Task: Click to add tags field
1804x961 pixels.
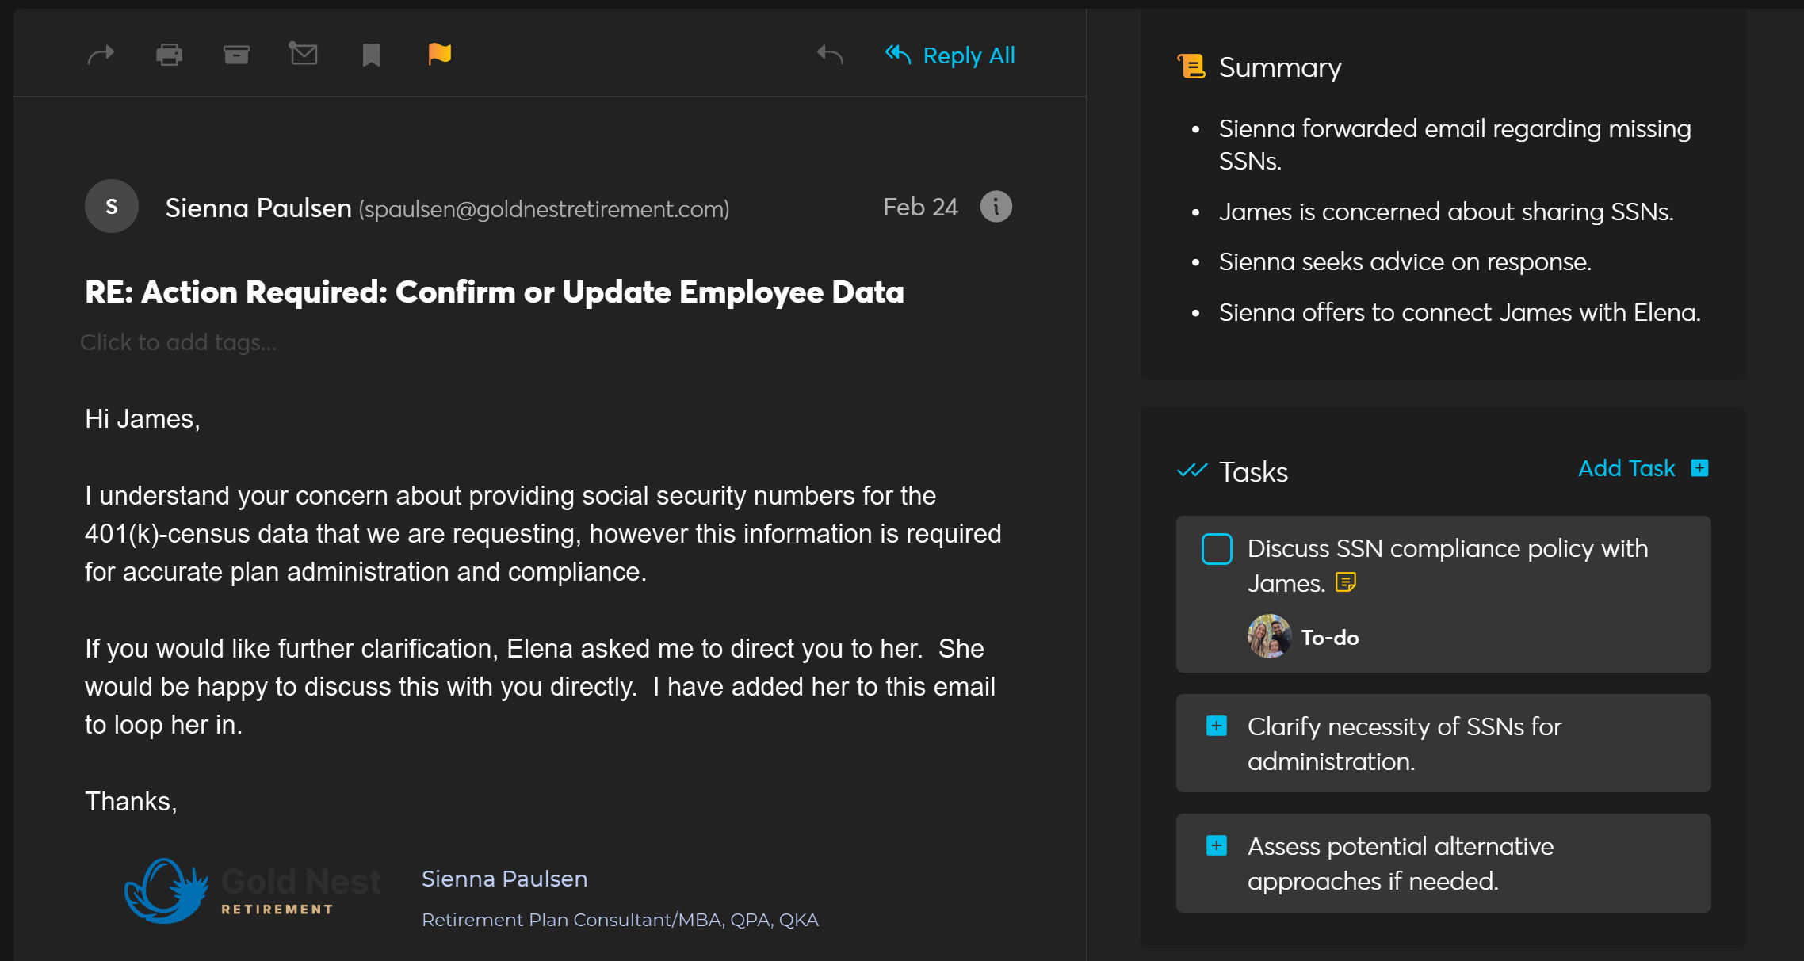Action: (178, 342)
